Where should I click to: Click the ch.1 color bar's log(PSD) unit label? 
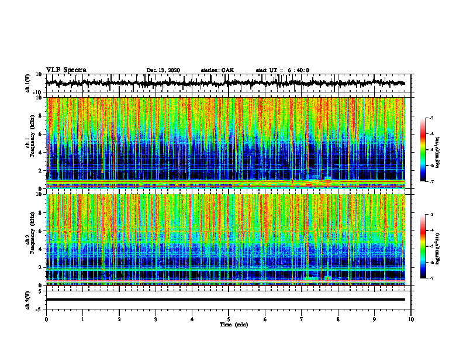point(438,153)
